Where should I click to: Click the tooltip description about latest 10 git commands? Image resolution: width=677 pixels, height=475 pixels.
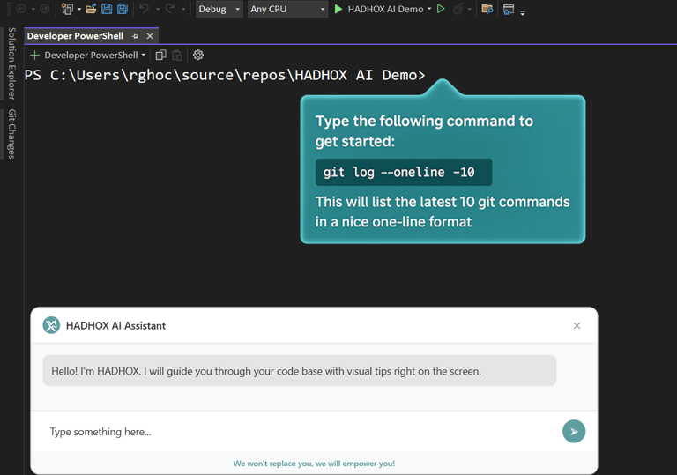(443, 212)
